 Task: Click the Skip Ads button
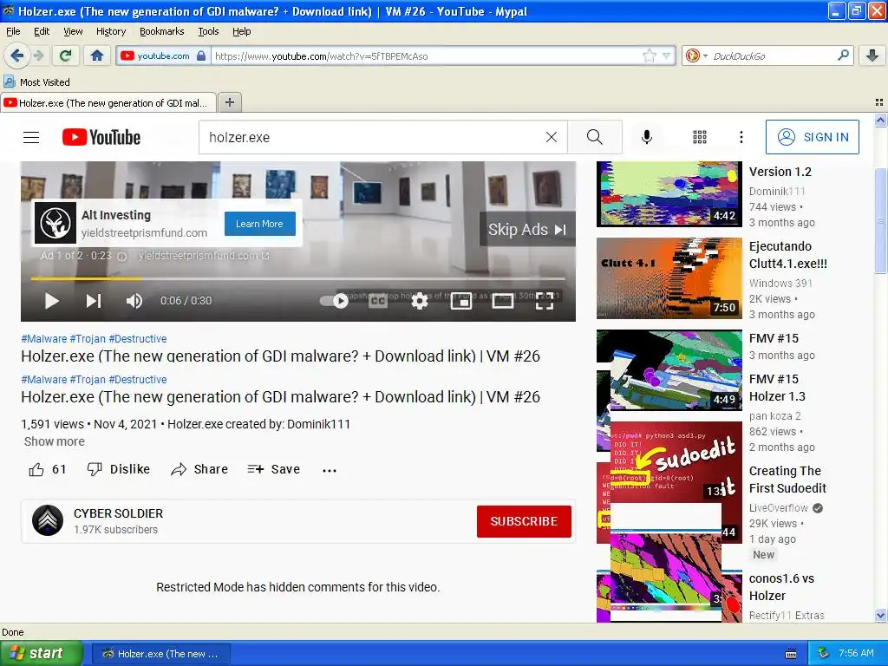[x=527, y=229]
